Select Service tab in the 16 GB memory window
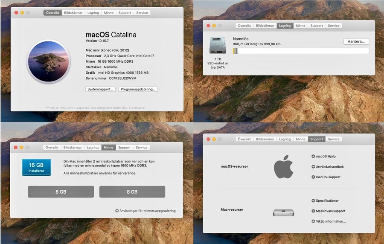 pos(141,148)
